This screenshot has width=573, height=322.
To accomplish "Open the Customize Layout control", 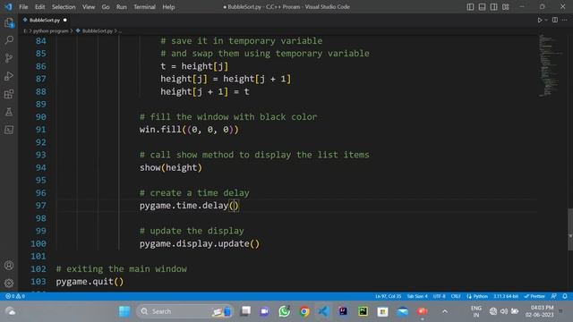I will [x=505, y=7].
